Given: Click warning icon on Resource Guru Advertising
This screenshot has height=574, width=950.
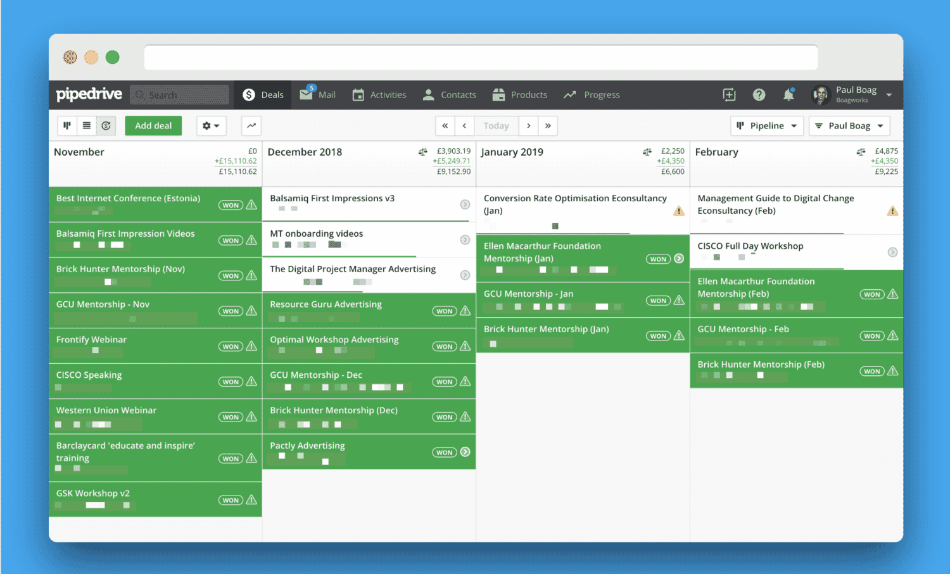Looking at the screenshot, I should tap(465, 311).
